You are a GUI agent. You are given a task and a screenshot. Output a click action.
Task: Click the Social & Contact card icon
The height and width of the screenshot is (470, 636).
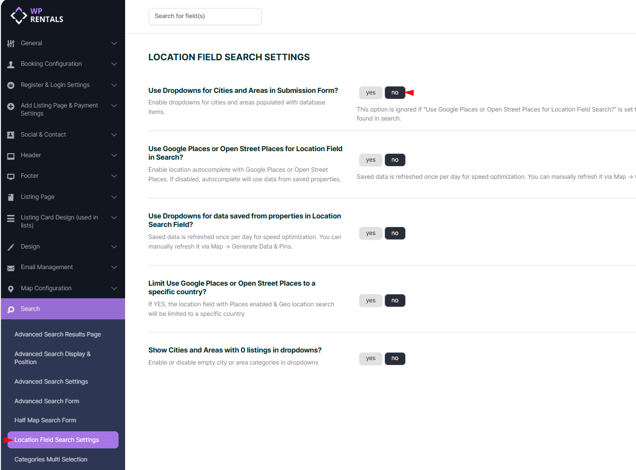click(11, 135)
